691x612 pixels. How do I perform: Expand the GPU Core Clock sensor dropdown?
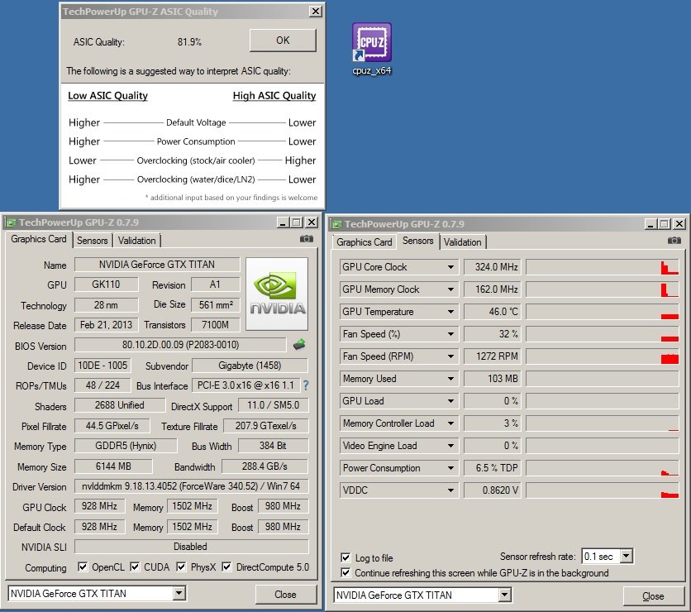pos(451,267)
